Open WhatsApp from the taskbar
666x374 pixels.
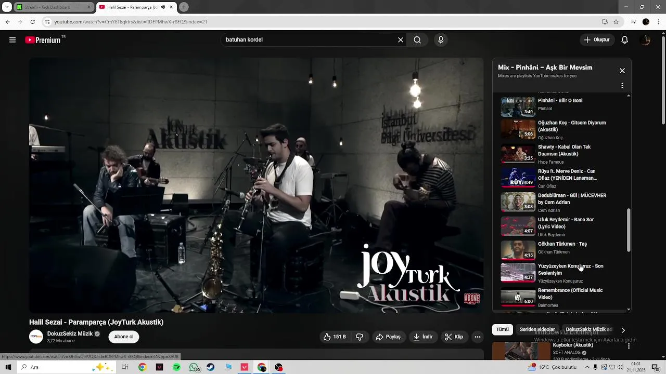point(194,367)
